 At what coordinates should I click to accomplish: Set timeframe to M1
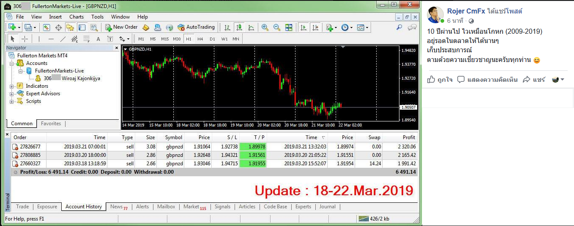[x=141, y=39]
